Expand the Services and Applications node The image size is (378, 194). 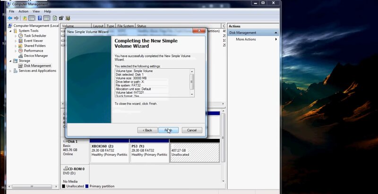[10, 71]
